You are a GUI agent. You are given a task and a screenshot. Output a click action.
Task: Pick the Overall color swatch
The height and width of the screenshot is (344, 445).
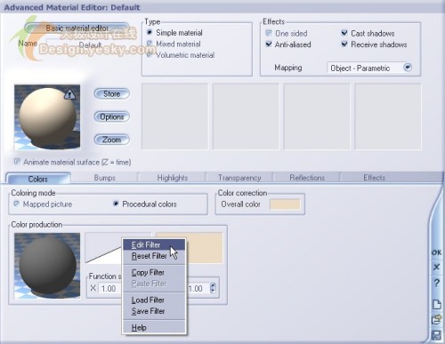(x=285, y=204)
